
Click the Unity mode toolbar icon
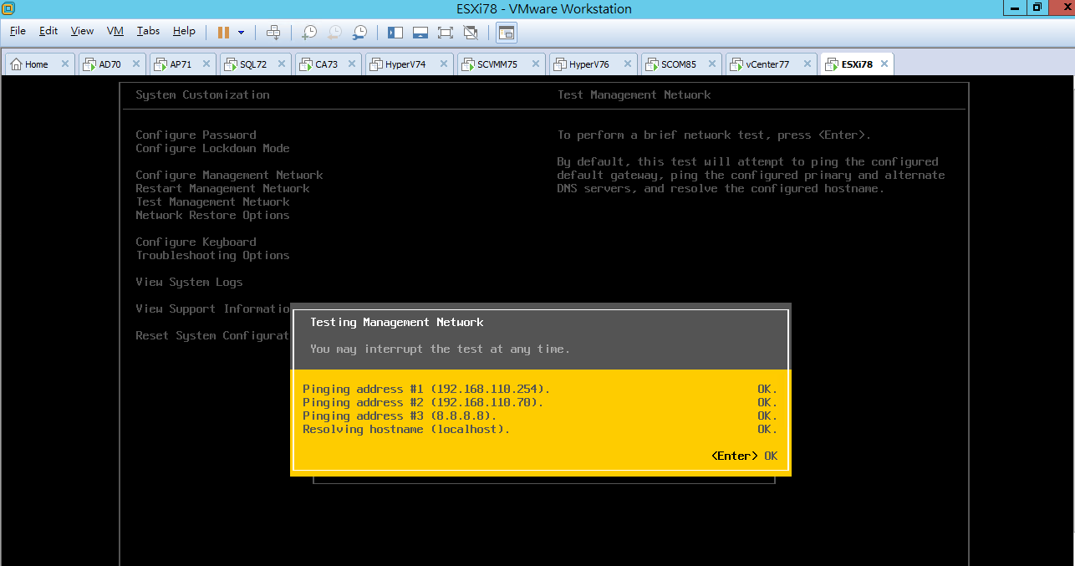click(x=471, y=33)
